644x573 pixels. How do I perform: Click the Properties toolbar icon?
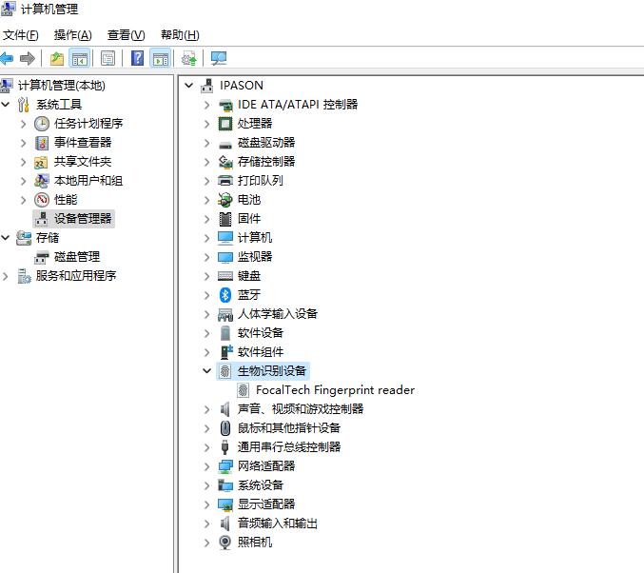[x=107, y=58]
